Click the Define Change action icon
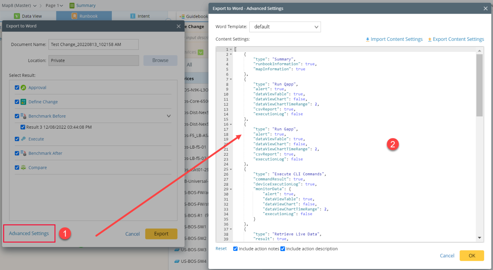Viewport: 493px width, 270px height. click(23, 102)
